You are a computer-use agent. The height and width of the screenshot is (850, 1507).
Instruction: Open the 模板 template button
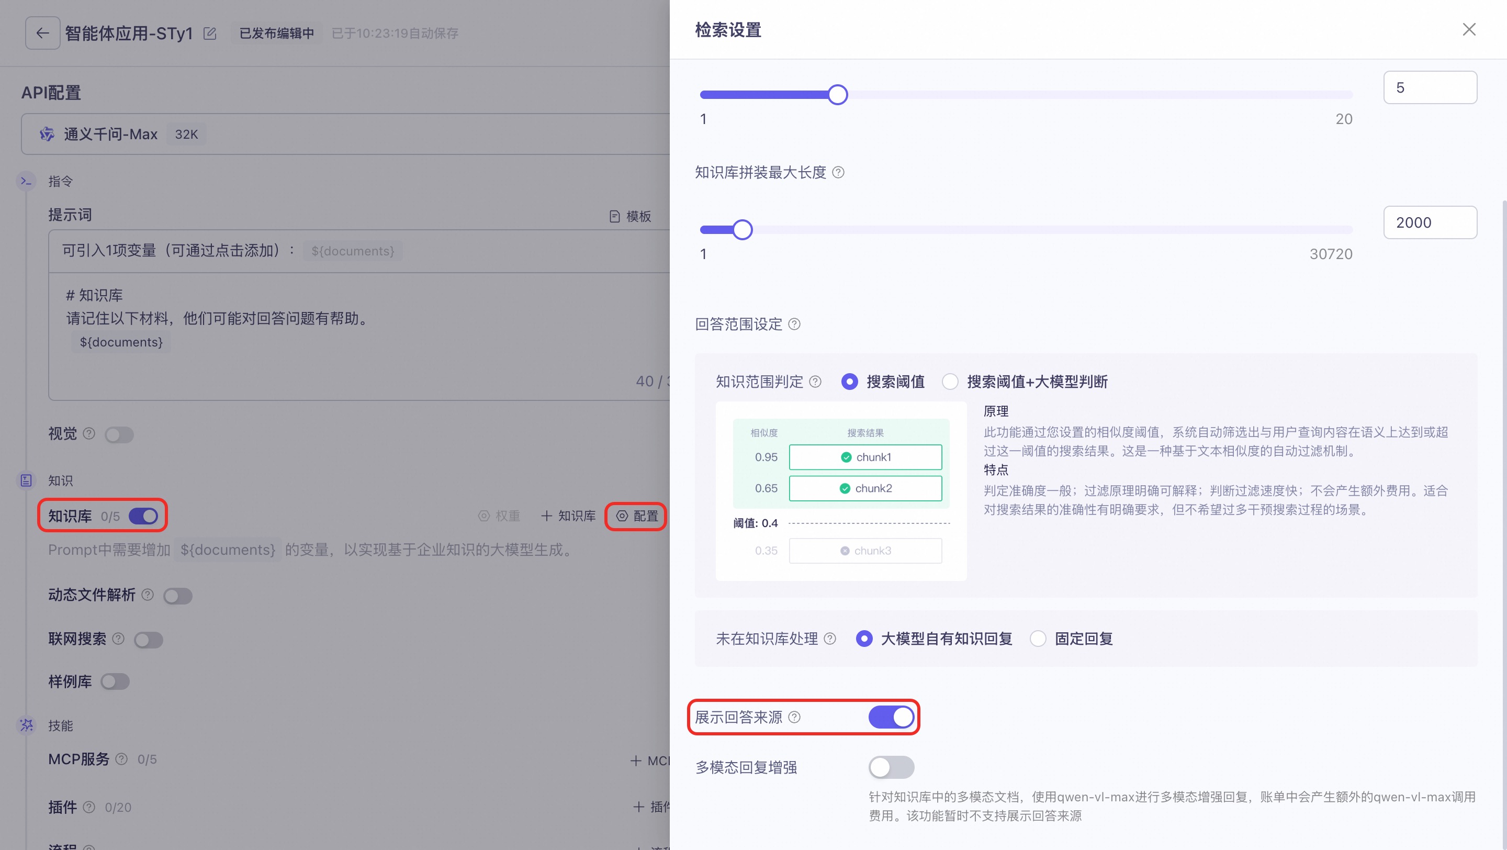tap(629, 217)
